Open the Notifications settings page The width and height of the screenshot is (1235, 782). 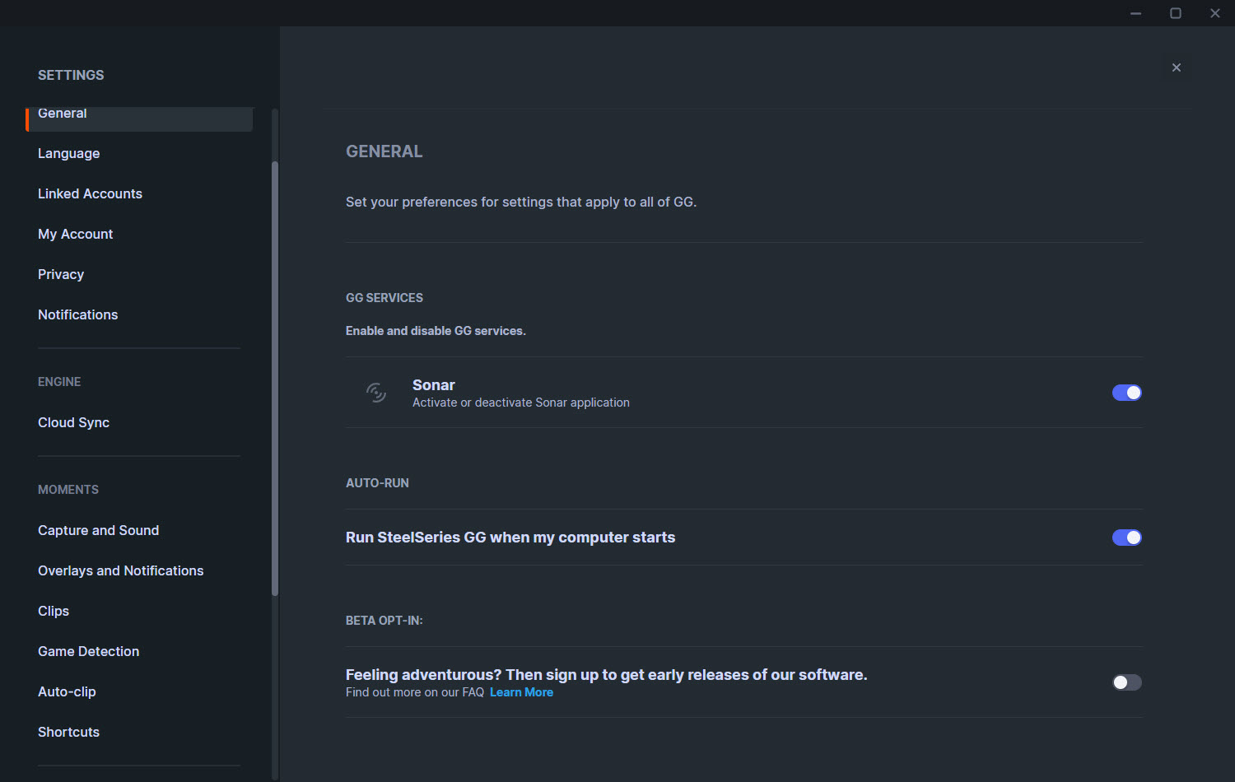tap(77, 314)
